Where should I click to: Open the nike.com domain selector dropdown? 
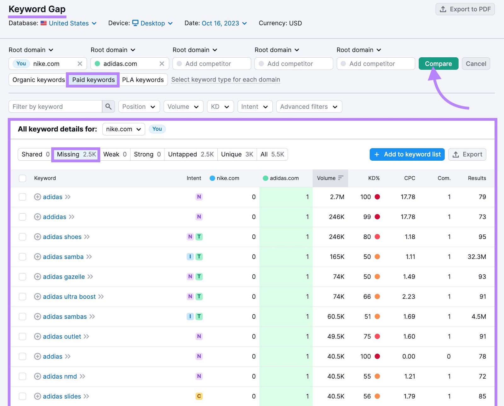(x=123, y=129)
